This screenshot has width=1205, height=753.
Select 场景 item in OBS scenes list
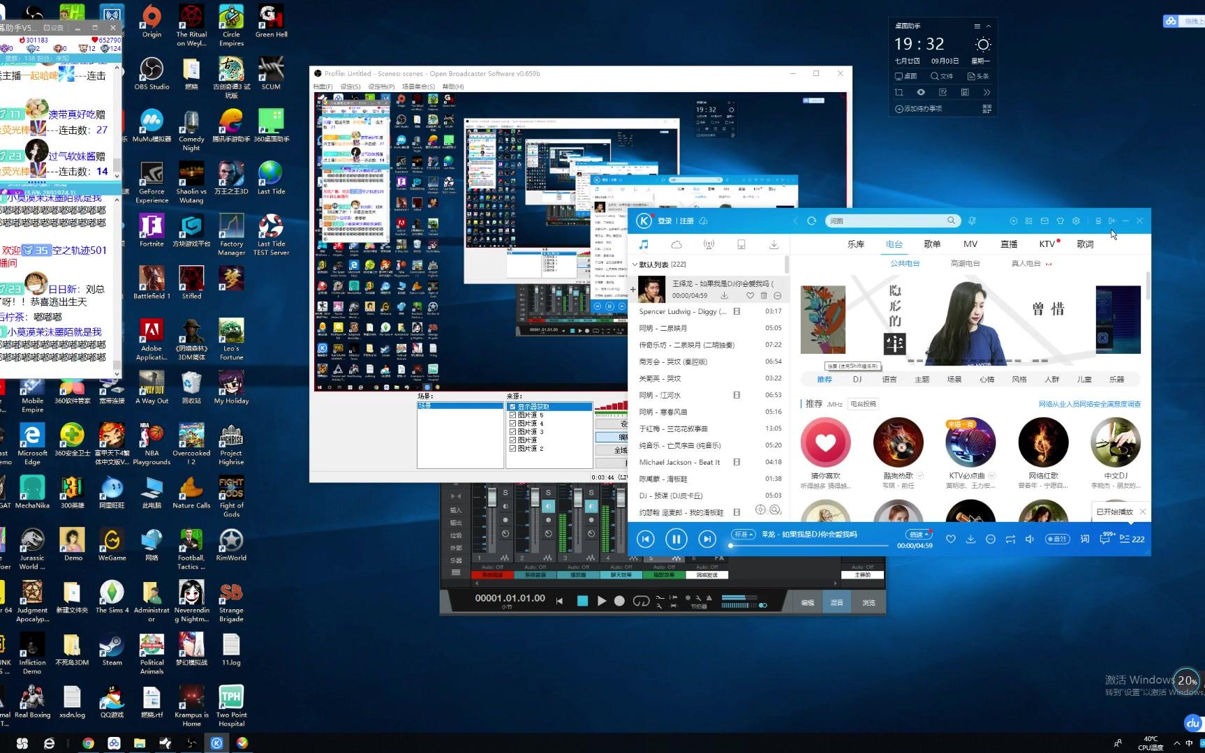459,405
